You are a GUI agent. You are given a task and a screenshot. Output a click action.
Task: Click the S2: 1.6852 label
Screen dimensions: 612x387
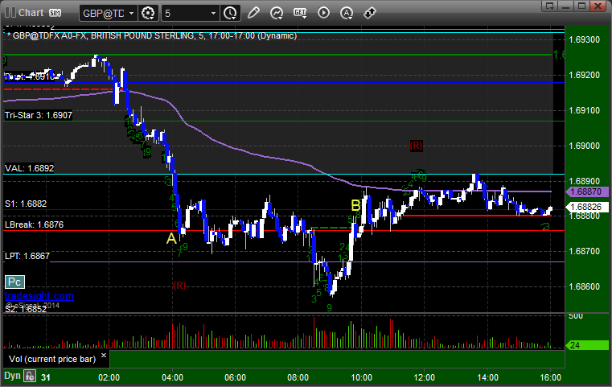pyautogui.click(x=26, y=309)
